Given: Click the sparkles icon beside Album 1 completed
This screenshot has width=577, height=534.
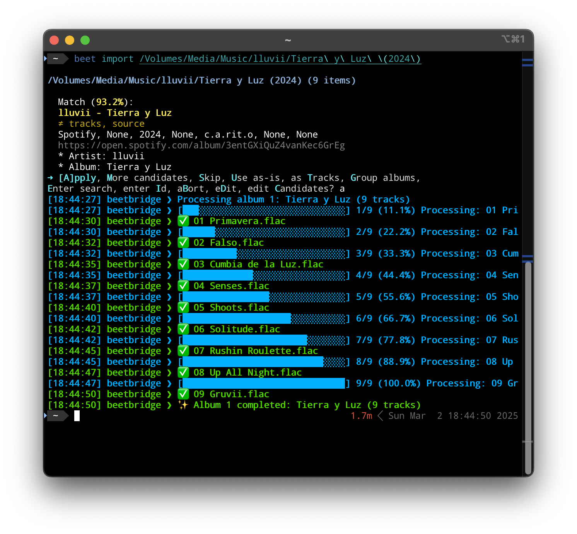Looking at the screenshot, I should (183, 405).
